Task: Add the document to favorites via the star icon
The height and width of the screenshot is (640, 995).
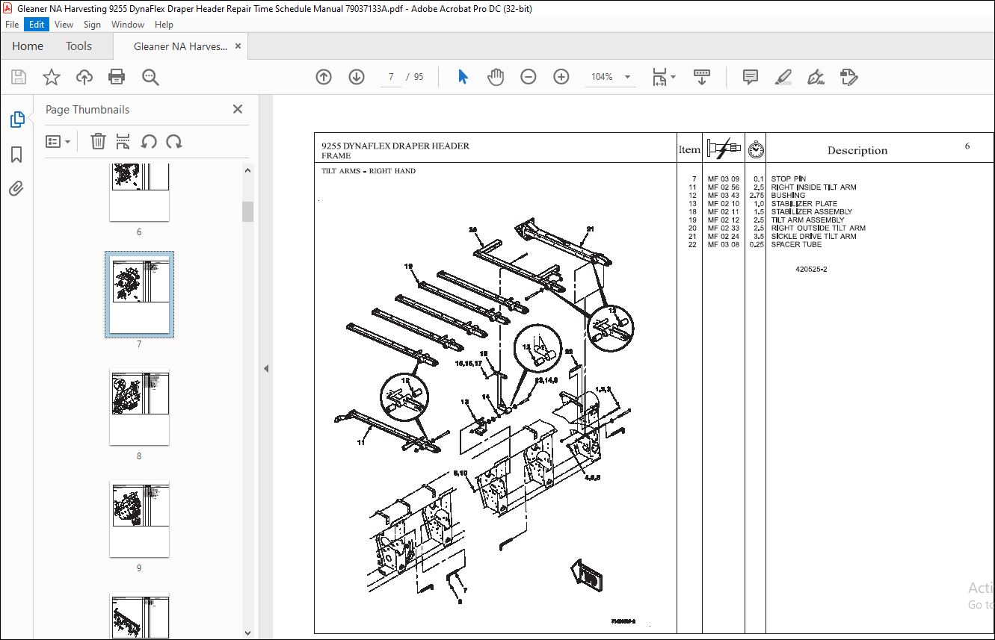Action: coord(52,77)
